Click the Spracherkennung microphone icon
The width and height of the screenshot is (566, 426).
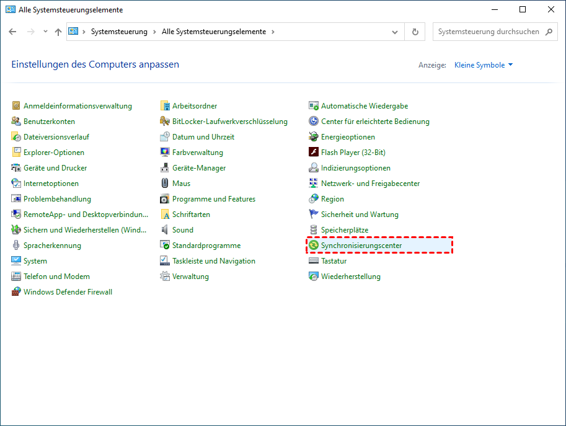(x=16, y=246)
